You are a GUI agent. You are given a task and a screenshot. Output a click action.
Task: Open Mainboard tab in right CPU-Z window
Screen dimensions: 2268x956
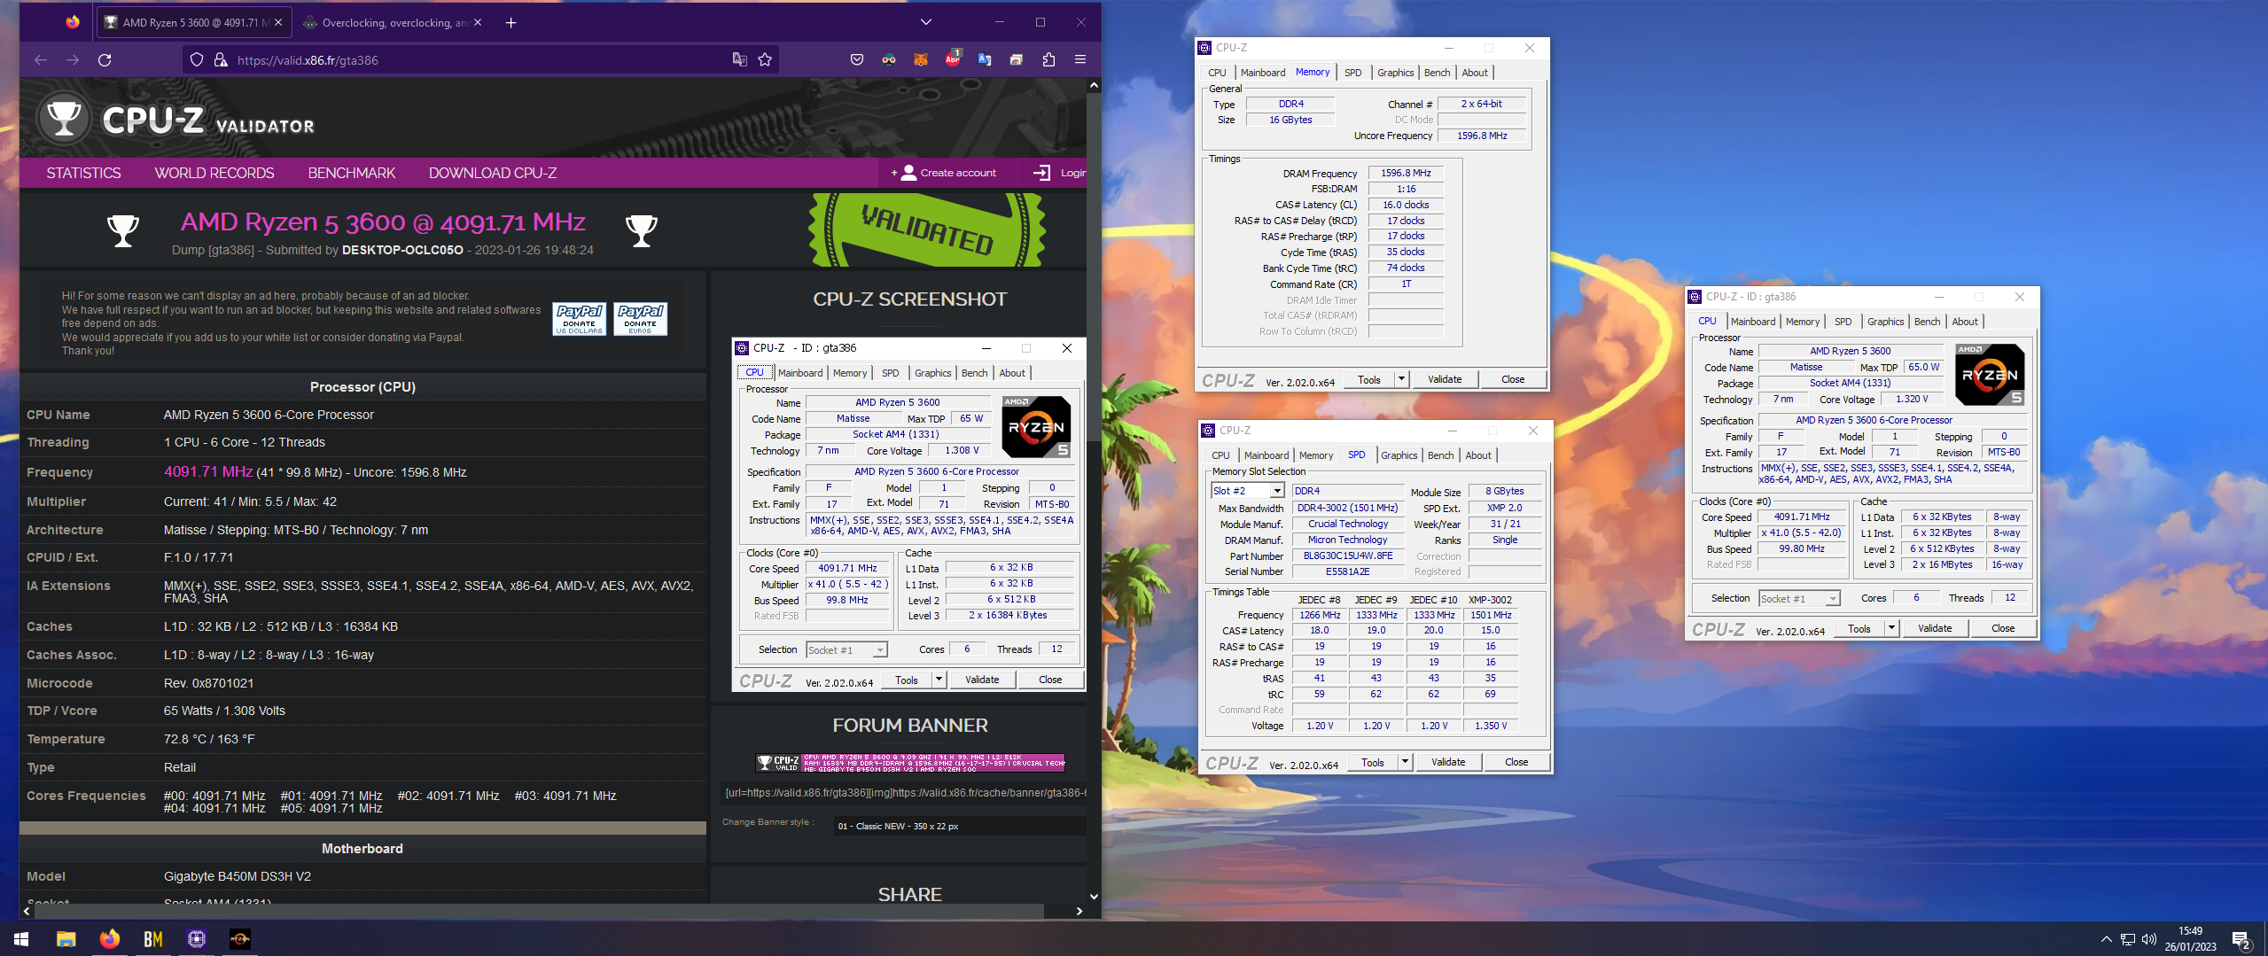(1752, 322)
